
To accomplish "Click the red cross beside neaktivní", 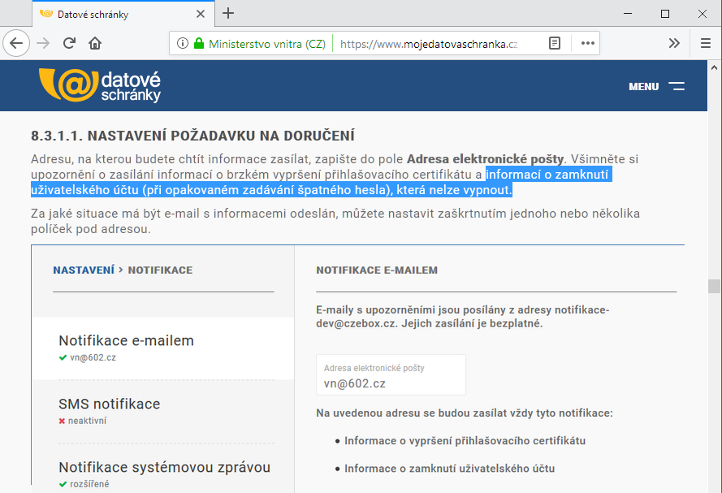I will coord(63,421).
